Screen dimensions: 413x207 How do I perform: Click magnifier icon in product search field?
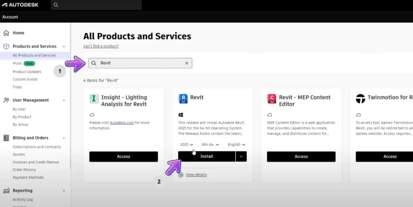[94, 63]
